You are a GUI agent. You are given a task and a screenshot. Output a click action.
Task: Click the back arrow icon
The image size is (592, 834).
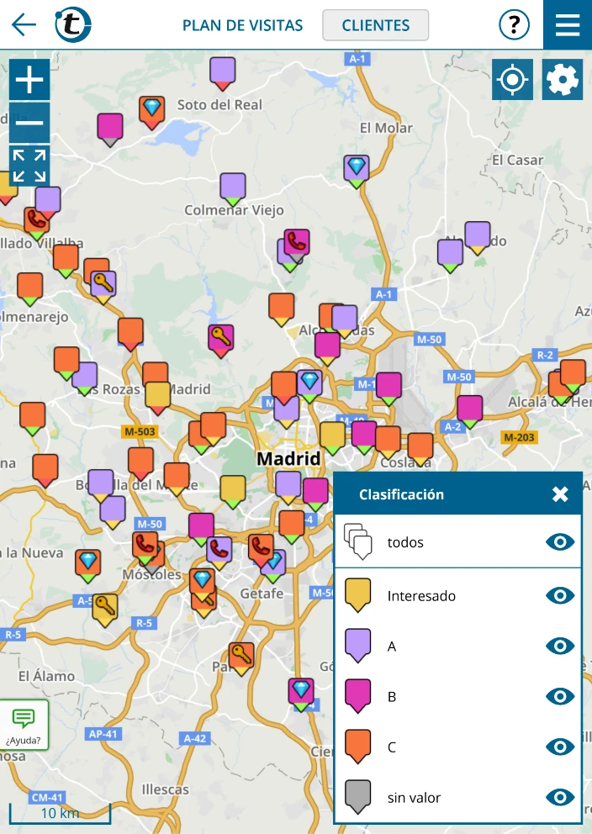pyautogui.click(x=24, y=25)
